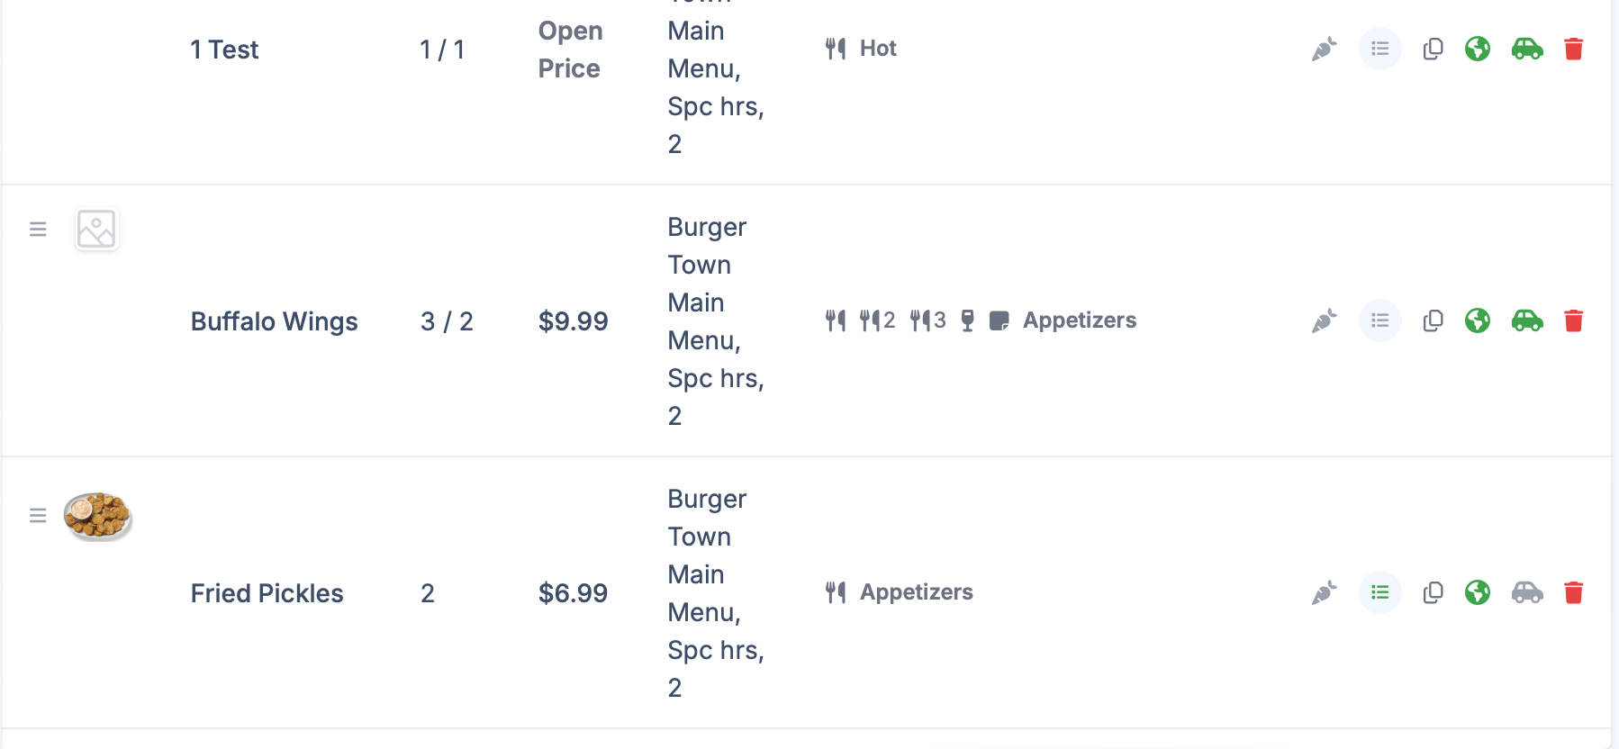1619x749 pixels.
Task: Click the wine glass icon for Buffalo Wings
Action: (968, 320)
